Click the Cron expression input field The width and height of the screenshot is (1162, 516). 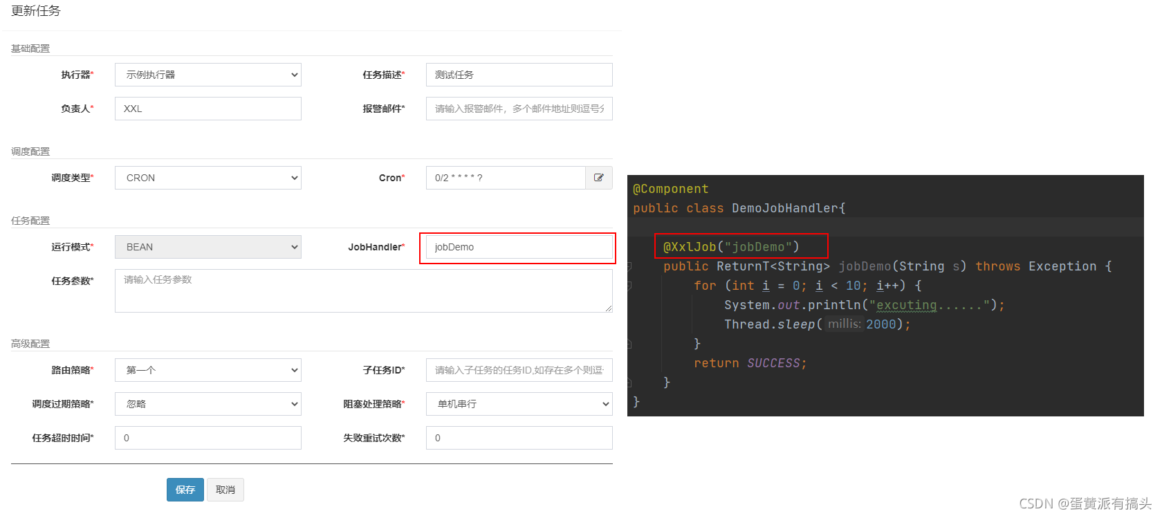(506, 178)
